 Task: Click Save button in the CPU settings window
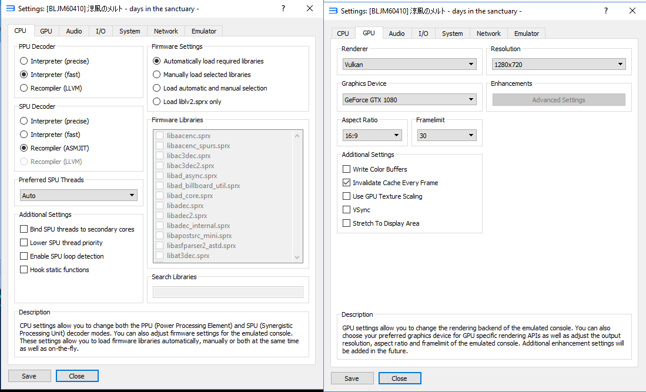[29, 376]
